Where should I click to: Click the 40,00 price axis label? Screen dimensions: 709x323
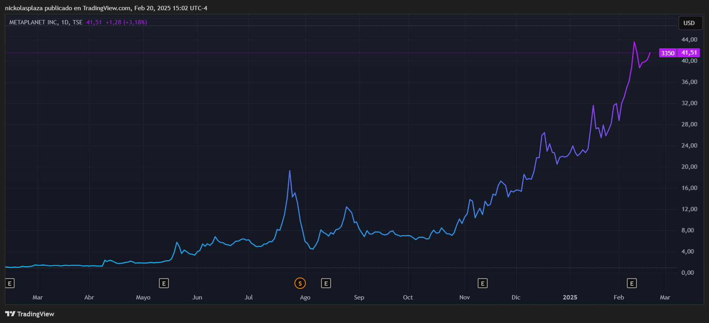(689, 61)
